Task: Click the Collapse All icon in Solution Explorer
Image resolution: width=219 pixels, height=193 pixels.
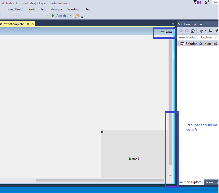Action: coord(216,30)
